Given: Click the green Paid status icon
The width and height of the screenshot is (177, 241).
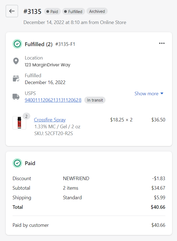Looking at the screenshot, I should 17,163.
